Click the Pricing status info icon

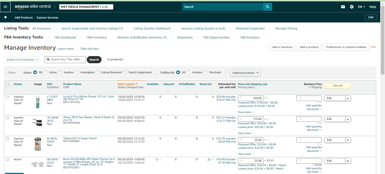(x=256, y=88)
